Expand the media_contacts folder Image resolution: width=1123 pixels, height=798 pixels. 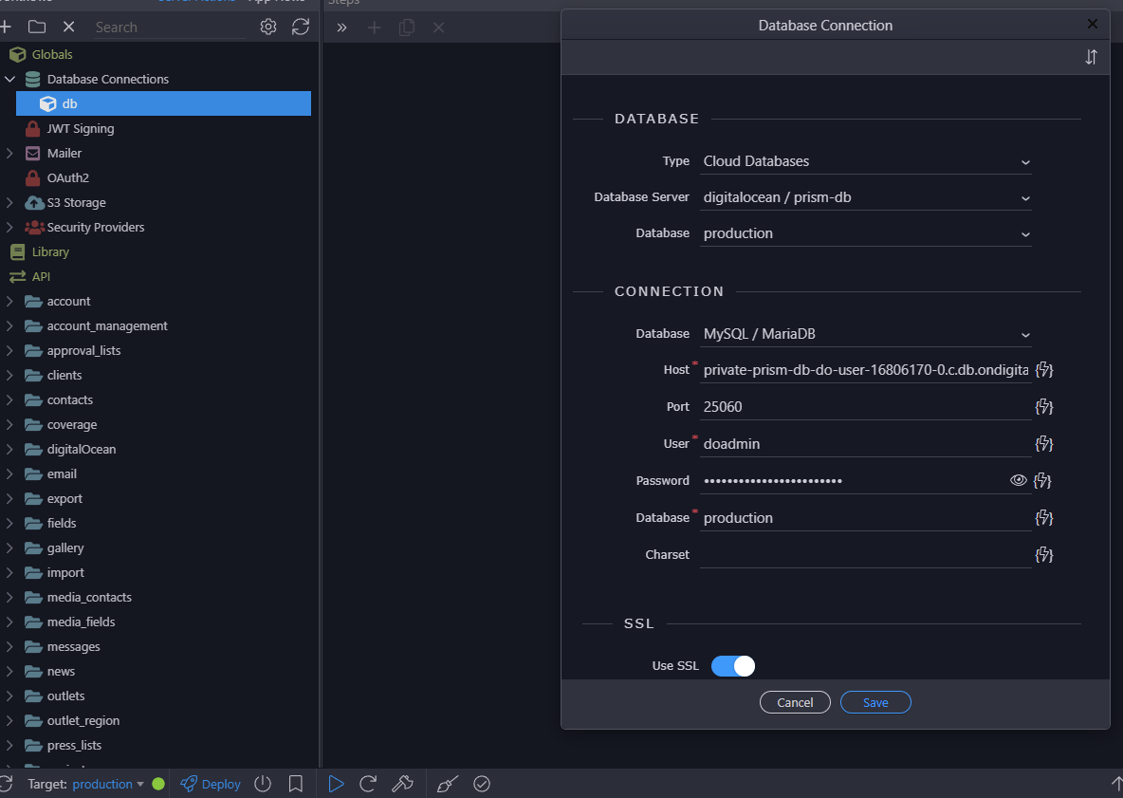coord(8,597)
